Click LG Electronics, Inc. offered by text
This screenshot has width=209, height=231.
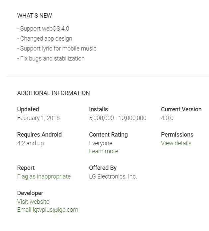113,176
